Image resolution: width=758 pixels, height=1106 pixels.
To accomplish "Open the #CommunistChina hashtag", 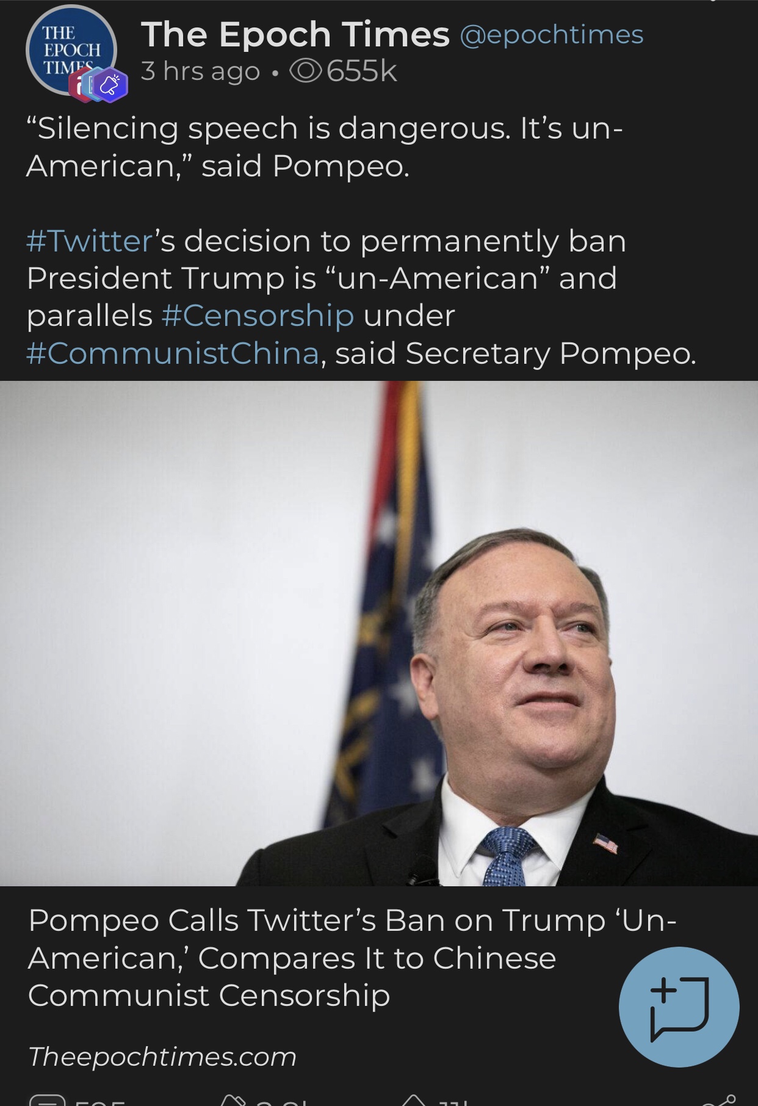I will pyautogui.click(x=173, y=353).
